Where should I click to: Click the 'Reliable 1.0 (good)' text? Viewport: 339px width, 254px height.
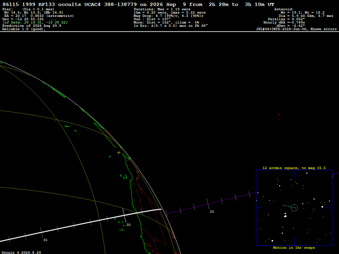click(x=24, y=29)
